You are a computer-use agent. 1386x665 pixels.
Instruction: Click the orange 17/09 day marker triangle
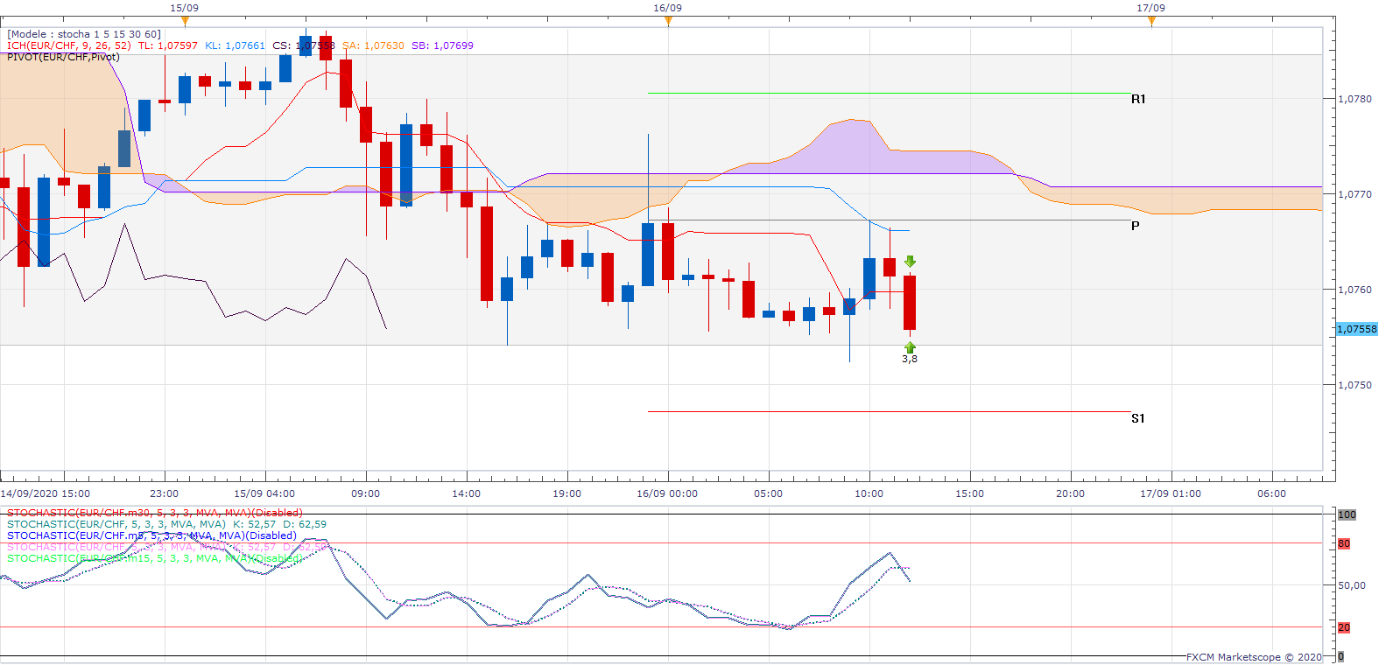pyautogui.click(x=1151, y=21)
